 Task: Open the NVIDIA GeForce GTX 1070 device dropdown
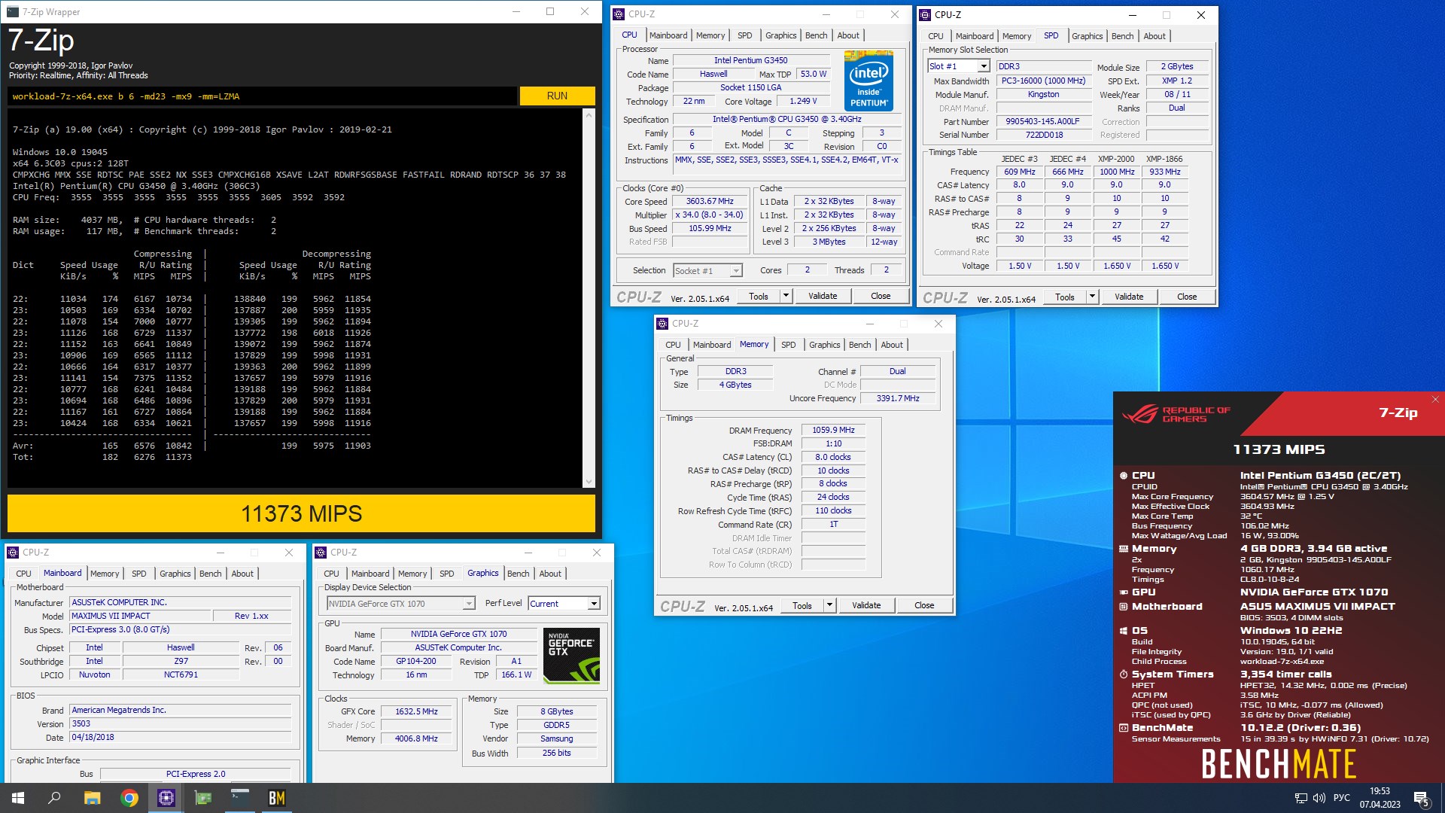pos(468,604)
